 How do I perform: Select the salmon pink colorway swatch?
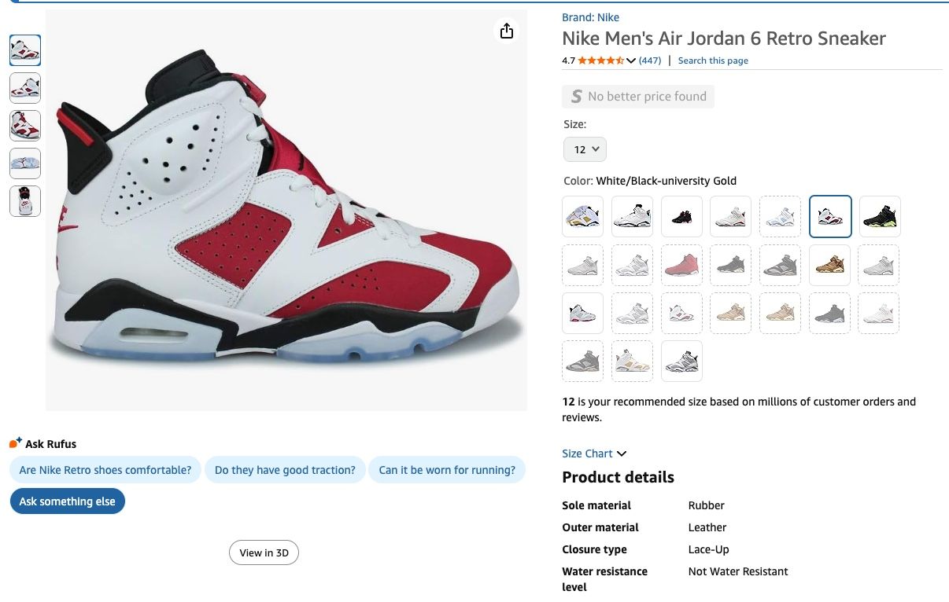click(681, 265)
